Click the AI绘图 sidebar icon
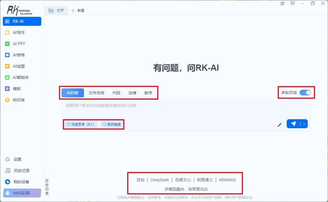This screenshot has height=202, width=328. click(x=7, y=66)
